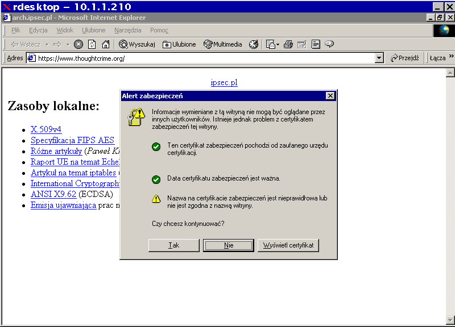Print the page using the printer icon

tap(288, 44)
